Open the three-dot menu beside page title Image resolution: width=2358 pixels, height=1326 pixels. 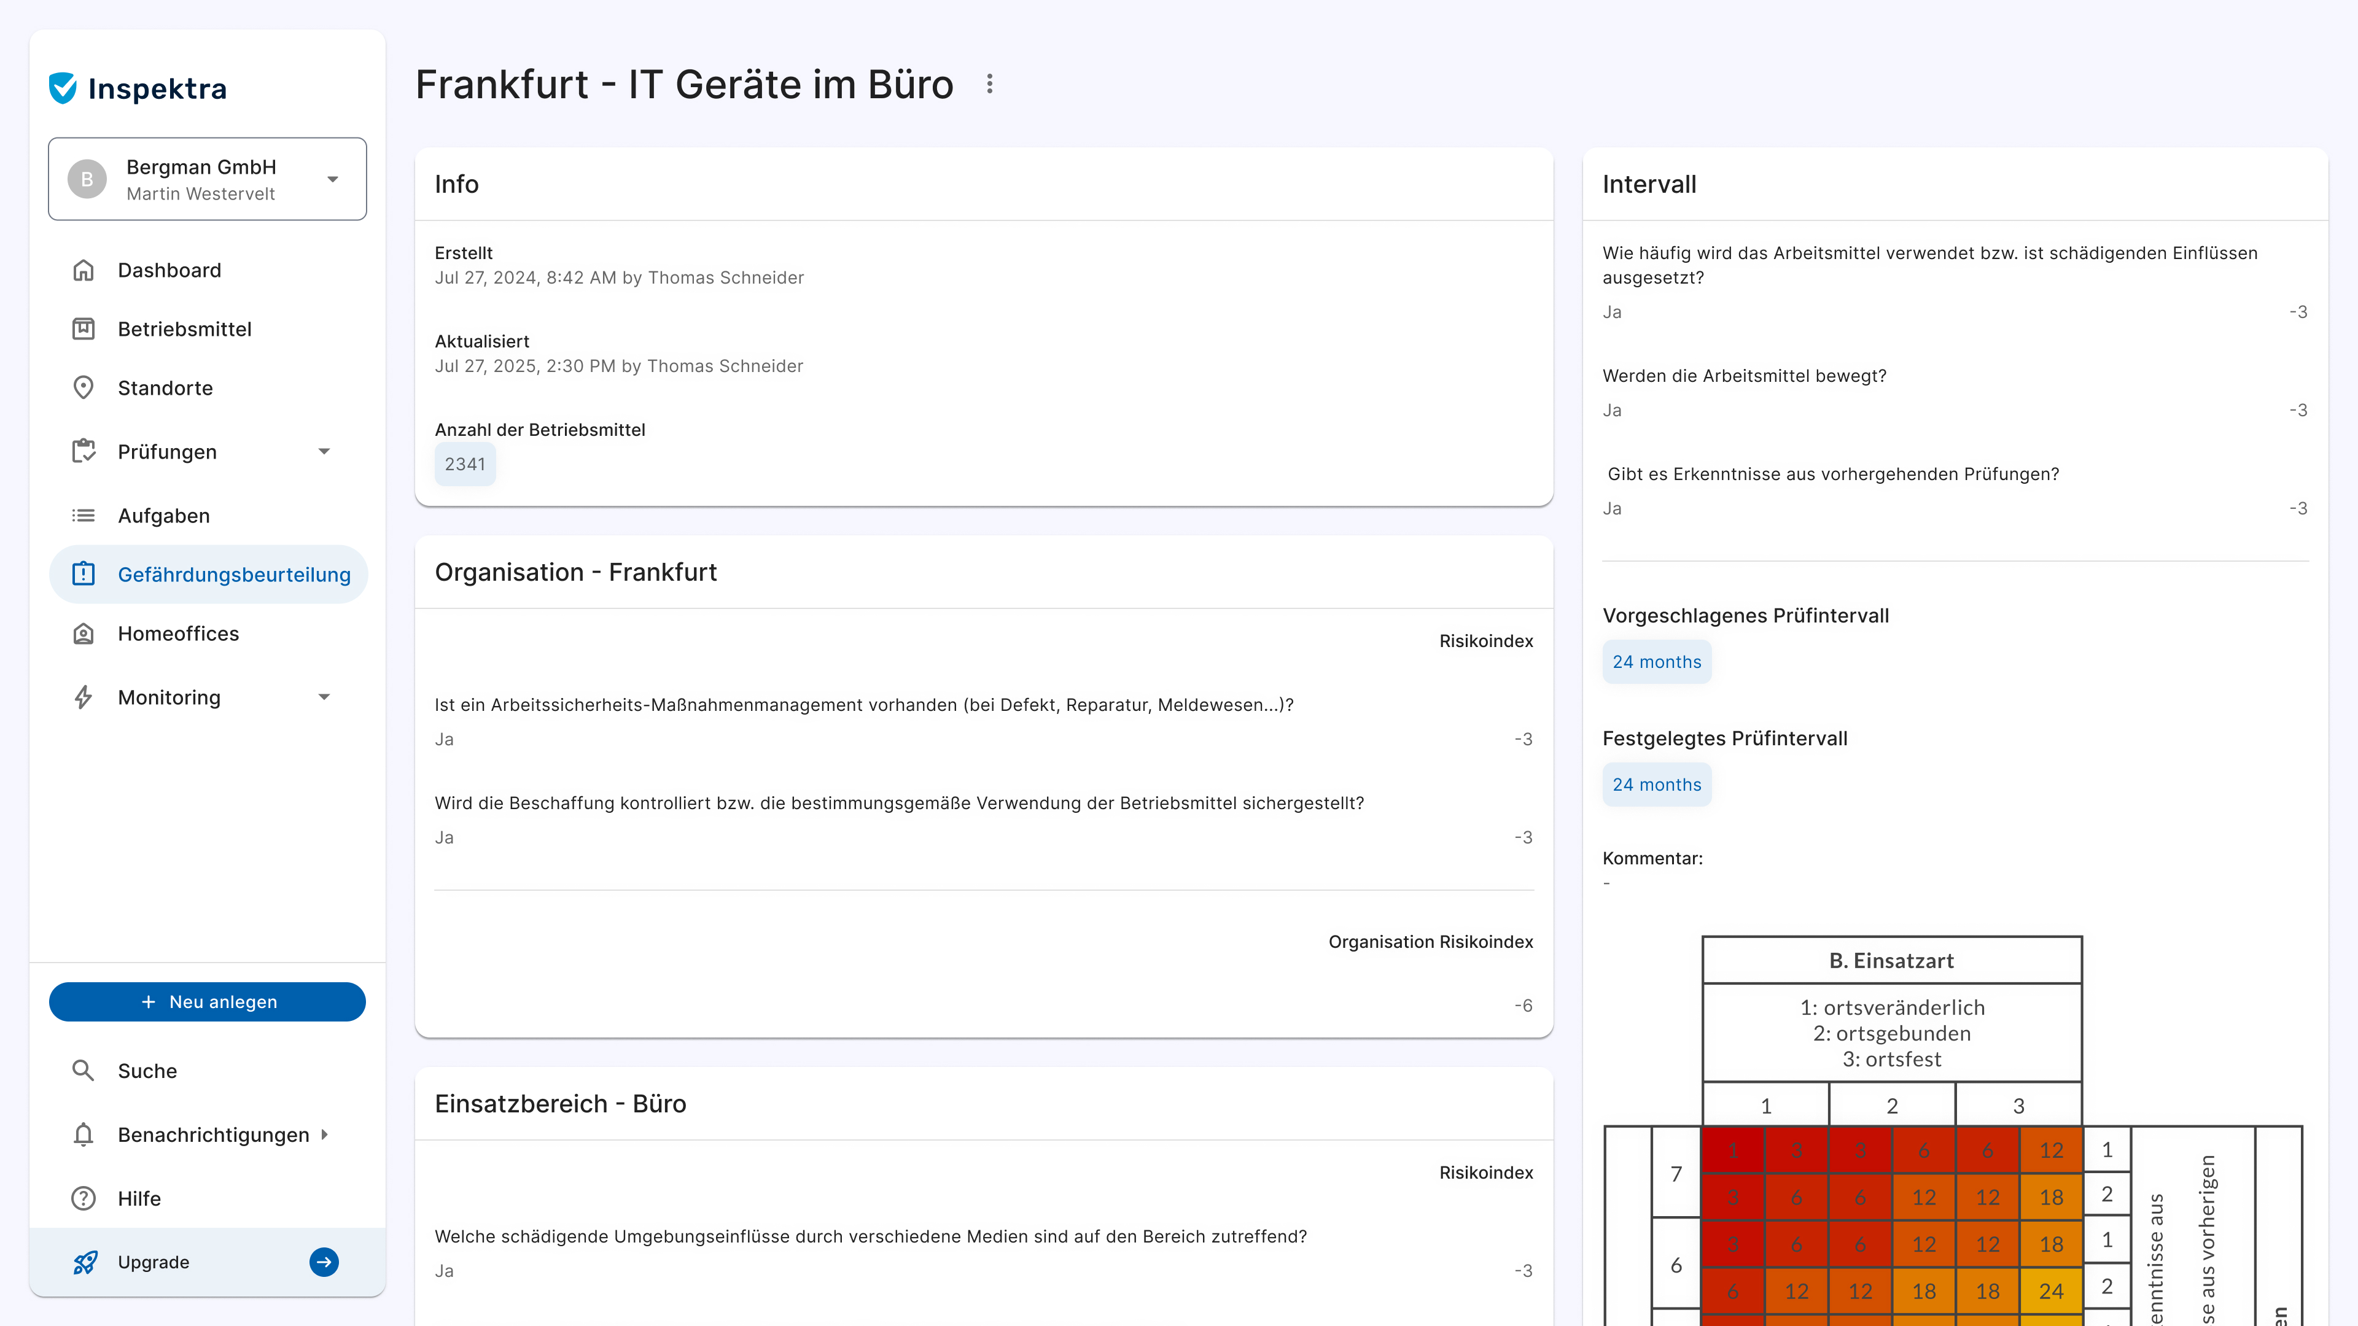point(989,84)
